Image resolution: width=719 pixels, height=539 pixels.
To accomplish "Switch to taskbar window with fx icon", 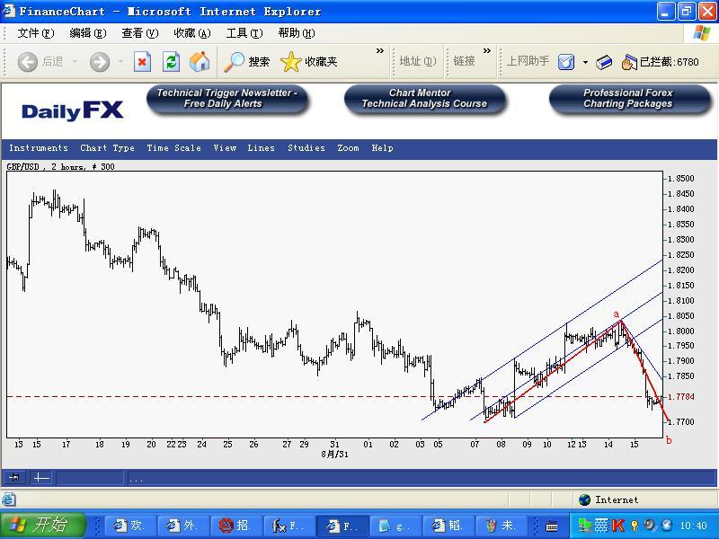I will click(x=289, y=526).
